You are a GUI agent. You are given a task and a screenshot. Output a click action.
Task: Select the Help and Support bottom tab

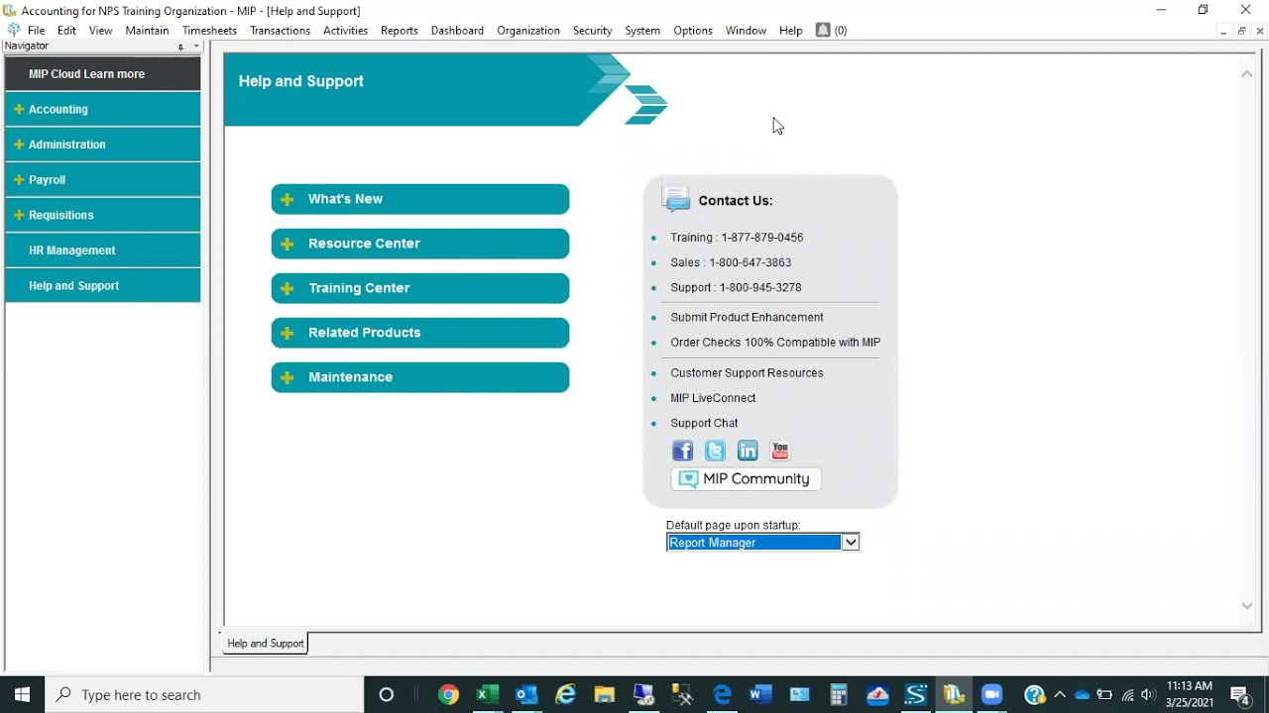(x=266, y=644)
